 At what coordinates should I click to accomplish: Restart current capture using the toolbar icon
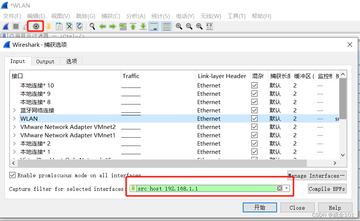click(x=26, y=26)
